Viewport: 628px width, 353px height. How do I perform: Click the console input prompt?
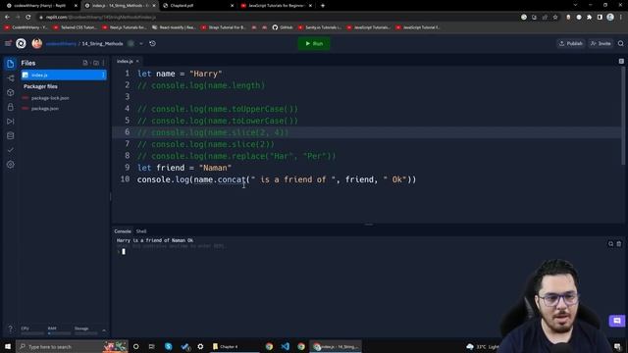coord(124,251)
